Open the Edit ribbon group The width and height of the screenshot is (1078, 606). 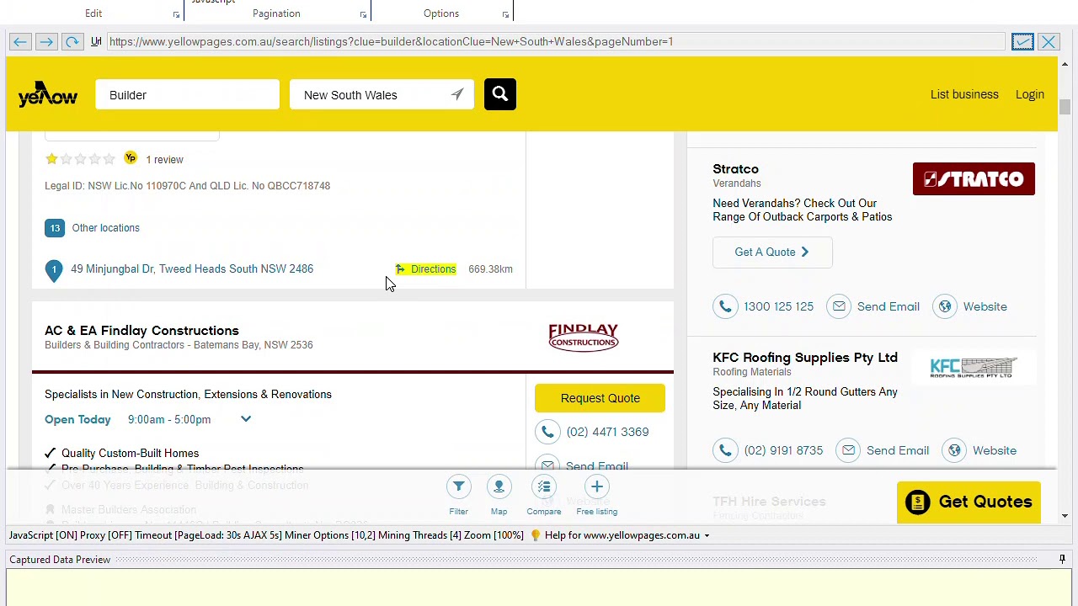coord(93,13)
